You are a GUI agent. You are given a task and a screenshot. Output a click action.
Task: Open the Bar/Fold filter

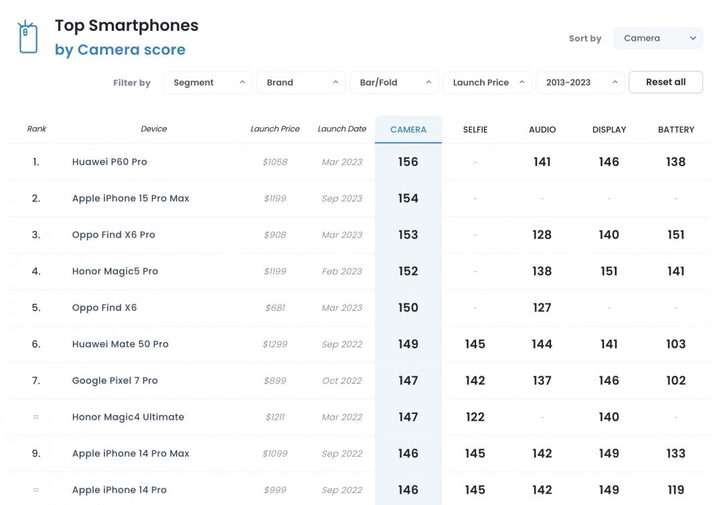tap(394, 82)
